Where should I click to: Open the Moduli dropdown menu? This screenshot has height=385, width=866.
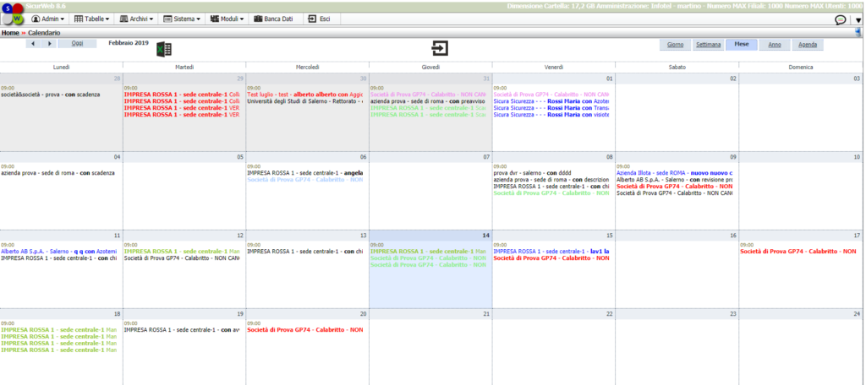227,19
